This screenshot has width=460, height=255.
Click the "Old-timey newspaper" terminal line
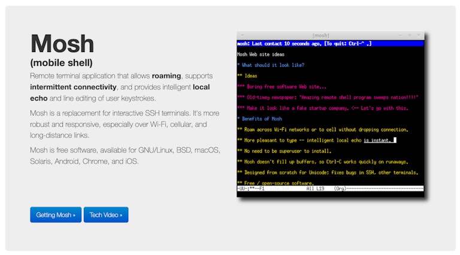click(x=328, y=98)
